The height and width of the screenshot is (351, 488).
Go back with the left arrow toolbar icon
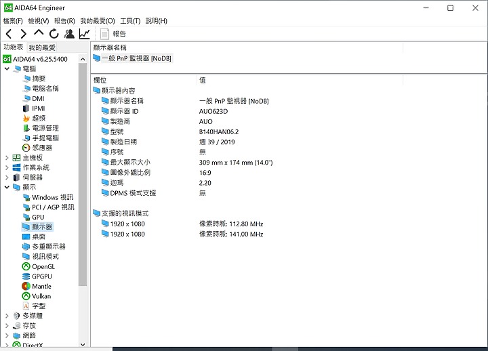click(9, 34)
